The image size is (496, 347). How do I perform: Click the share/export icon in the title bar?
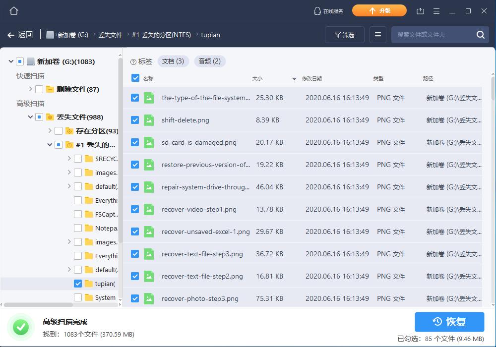click(x=421, y=10)
